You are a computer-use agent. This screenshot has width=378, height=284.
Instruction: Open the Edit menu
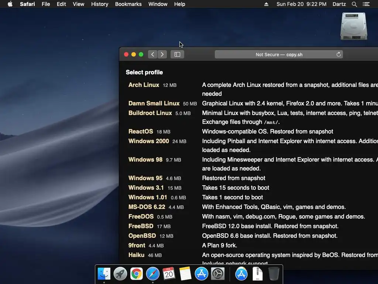tap(61, 4)
